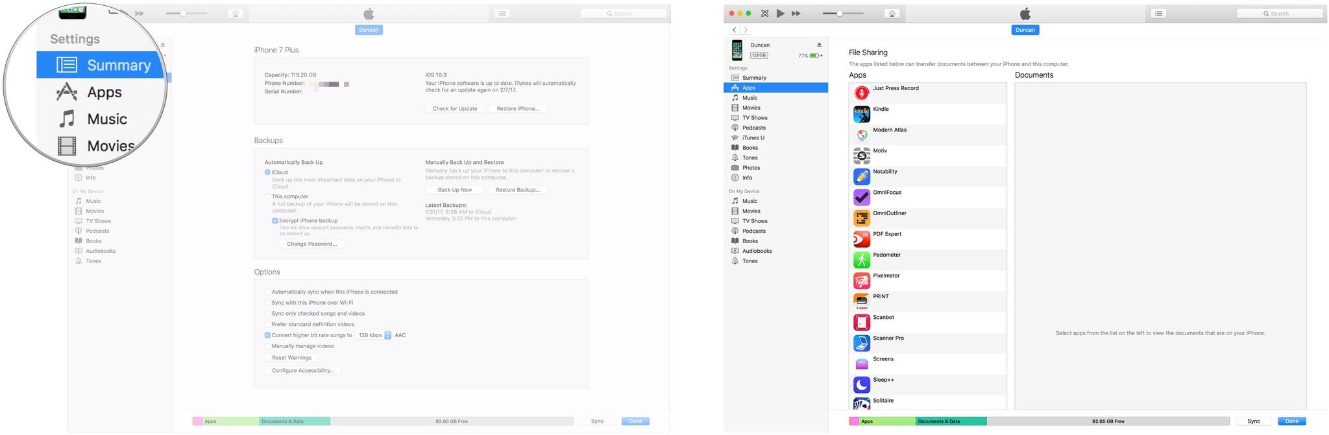Click Check for Update button
1329x435 pixels.
coord(455,109)
